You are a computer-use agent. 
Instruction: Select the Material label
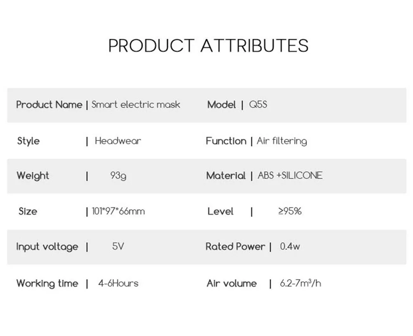pos(226,176)
